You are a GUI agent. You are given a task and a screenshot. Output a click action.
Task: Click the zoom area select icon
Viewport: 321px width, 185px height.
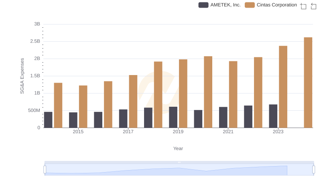(303, 6)
